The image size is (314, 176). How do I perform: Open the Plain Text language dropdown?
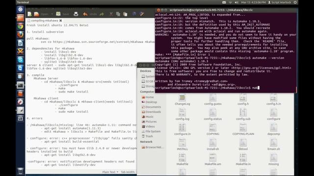(110, 172)
